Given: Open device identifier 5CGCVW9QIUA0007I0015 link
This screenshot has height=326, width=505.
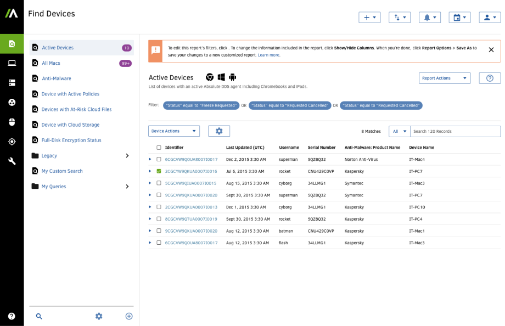Looking at the screenshot, I should tap(190, 183).
